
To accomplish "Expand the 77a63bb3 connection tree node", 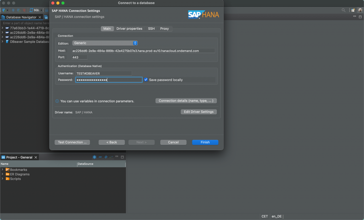I will [2, 28].
